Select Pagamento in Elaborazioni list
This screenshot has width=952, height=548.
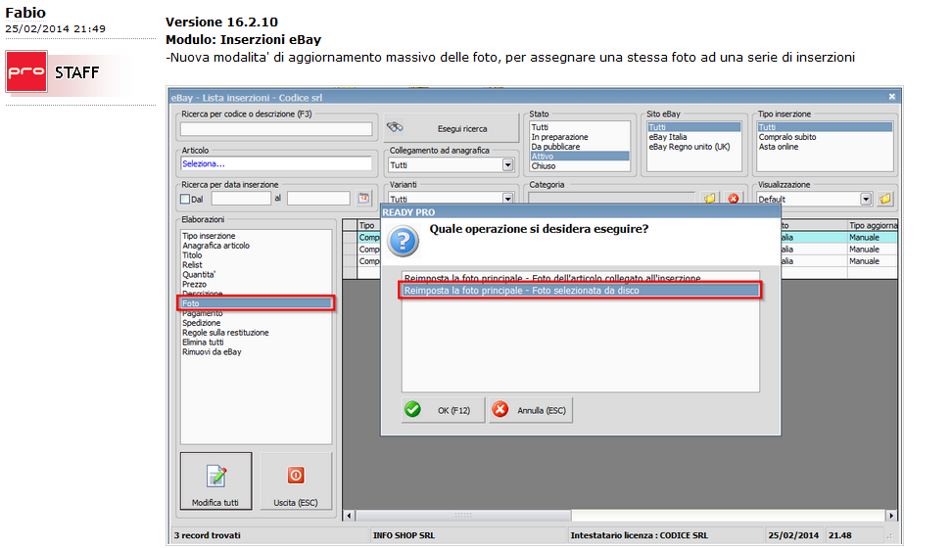[x=203, y=314]
